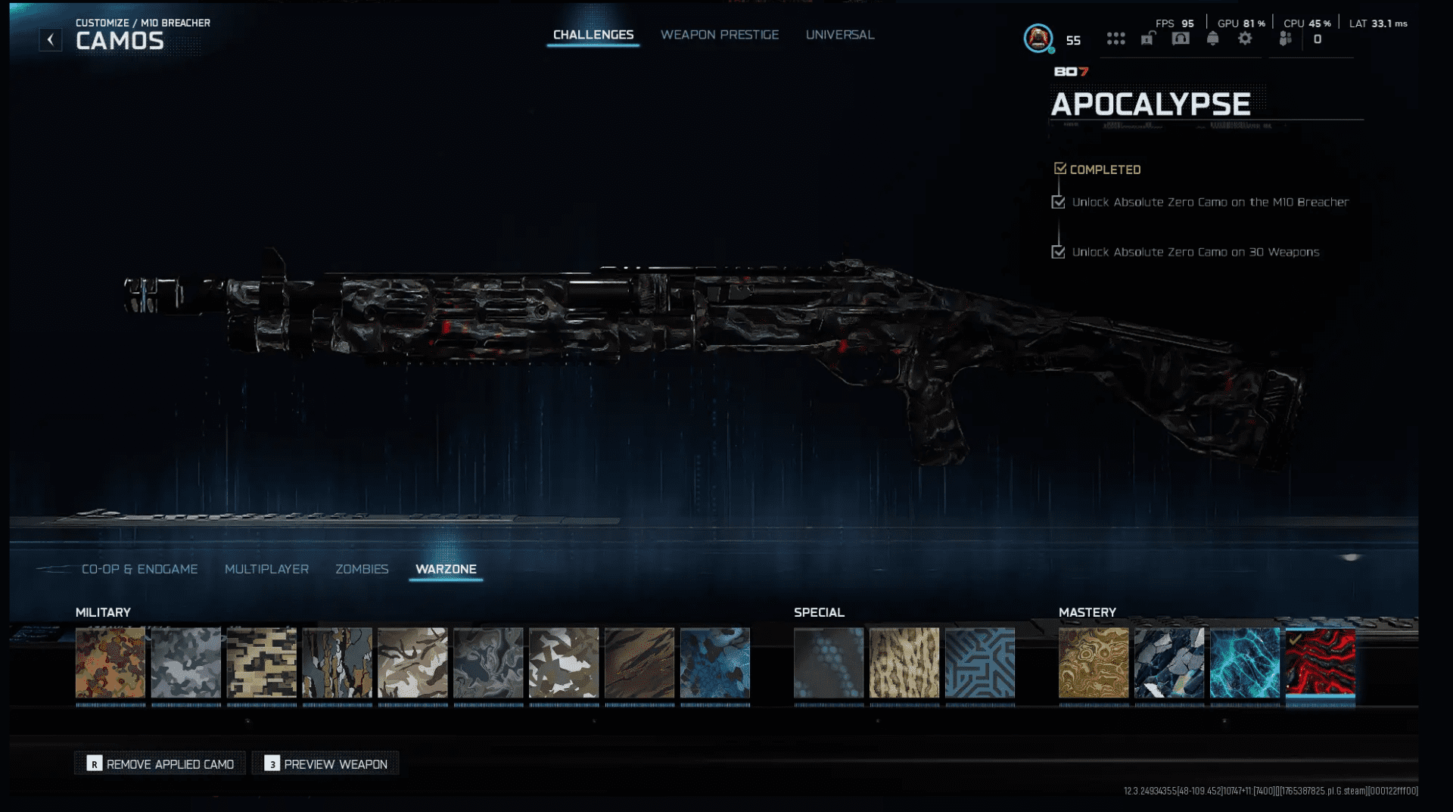Open the six-dot grid menu icon
The height and width of the screenshot is (812, 1453).
click(x=1115, y=39)
